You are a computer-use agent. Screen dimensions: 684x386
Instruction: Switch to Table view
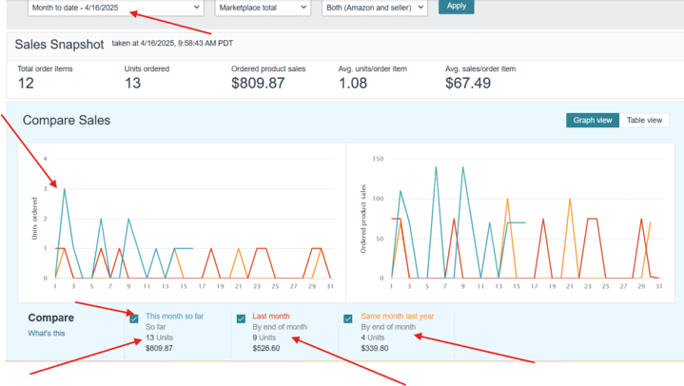click(644, 121)
